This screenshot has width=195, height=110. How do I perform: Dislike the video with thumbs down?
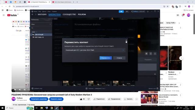click(x=89, y=99)
